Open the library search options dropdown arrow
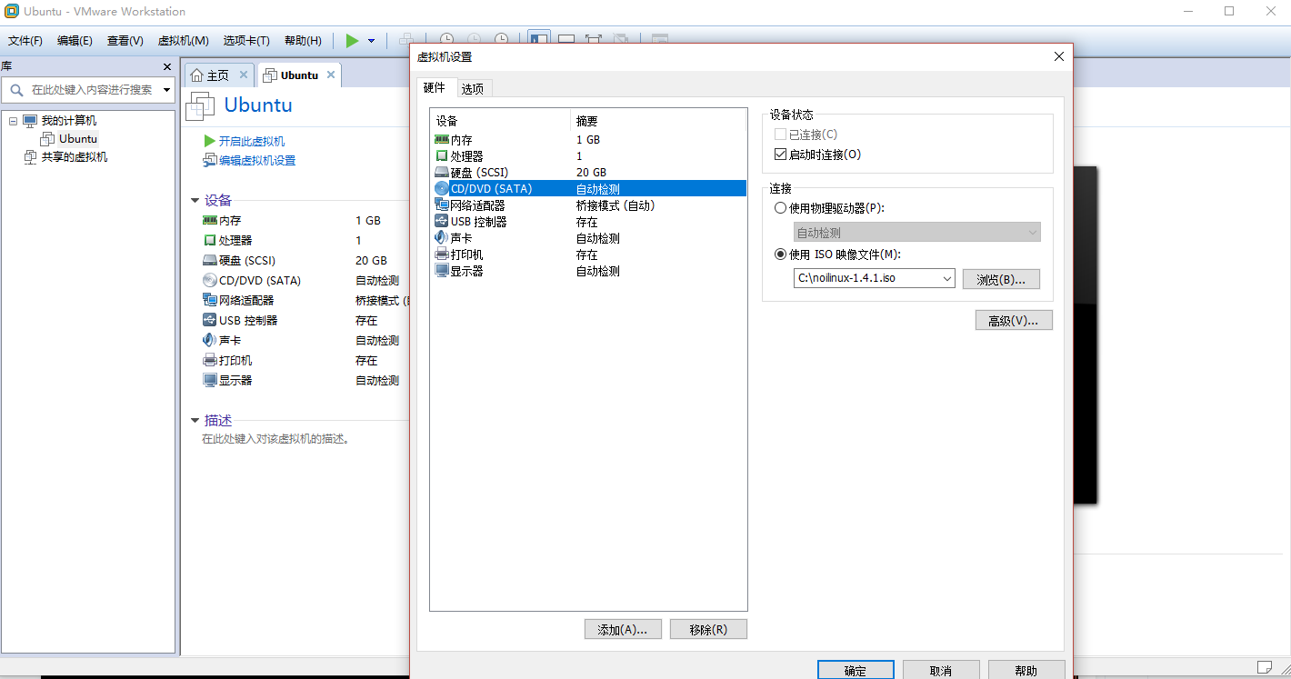This screenshot has height=679, width=1291. coord(166,90)
